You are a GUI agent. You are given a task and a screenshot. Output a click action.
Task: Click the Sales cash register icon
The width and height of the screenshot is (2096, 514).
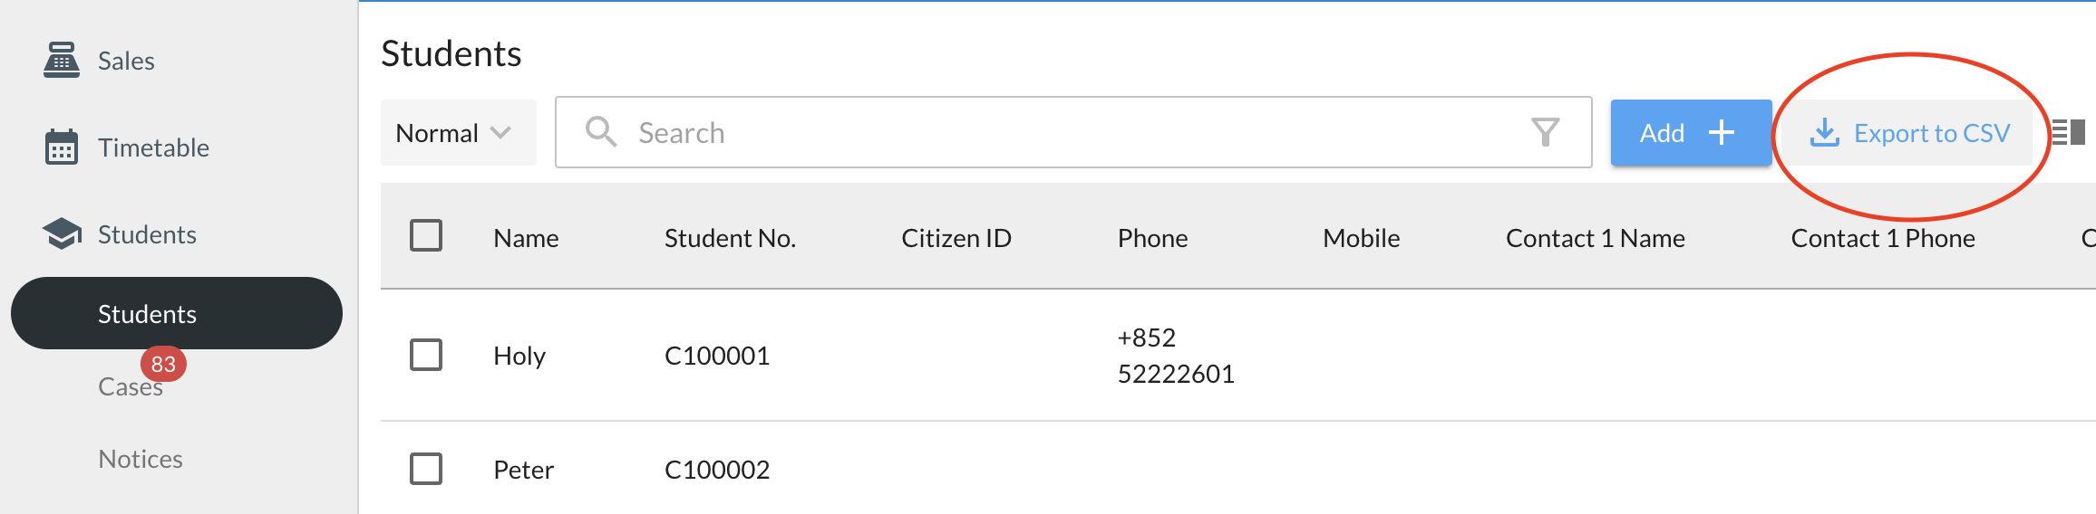[61, 60]
